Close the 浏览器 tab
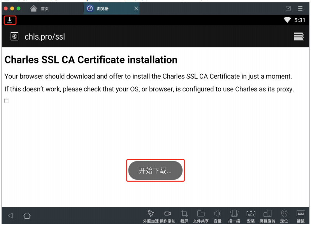The image size is (311, 226). pyautogui.click(x=136, y=8)
